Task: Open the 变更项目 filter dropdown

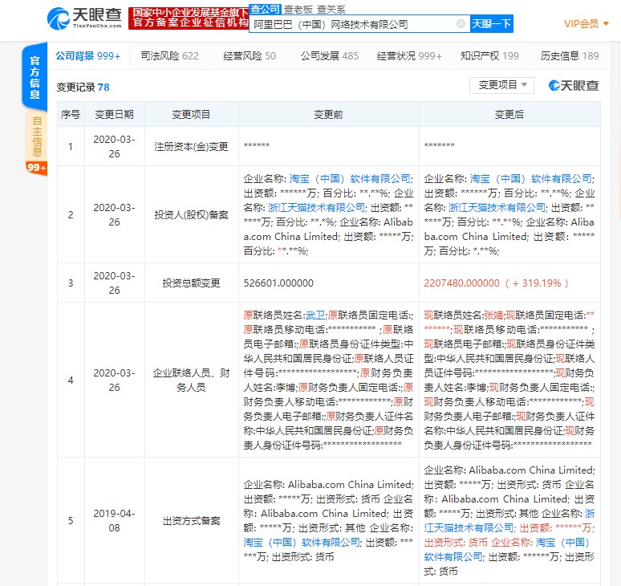Action: tap(501, 85)
